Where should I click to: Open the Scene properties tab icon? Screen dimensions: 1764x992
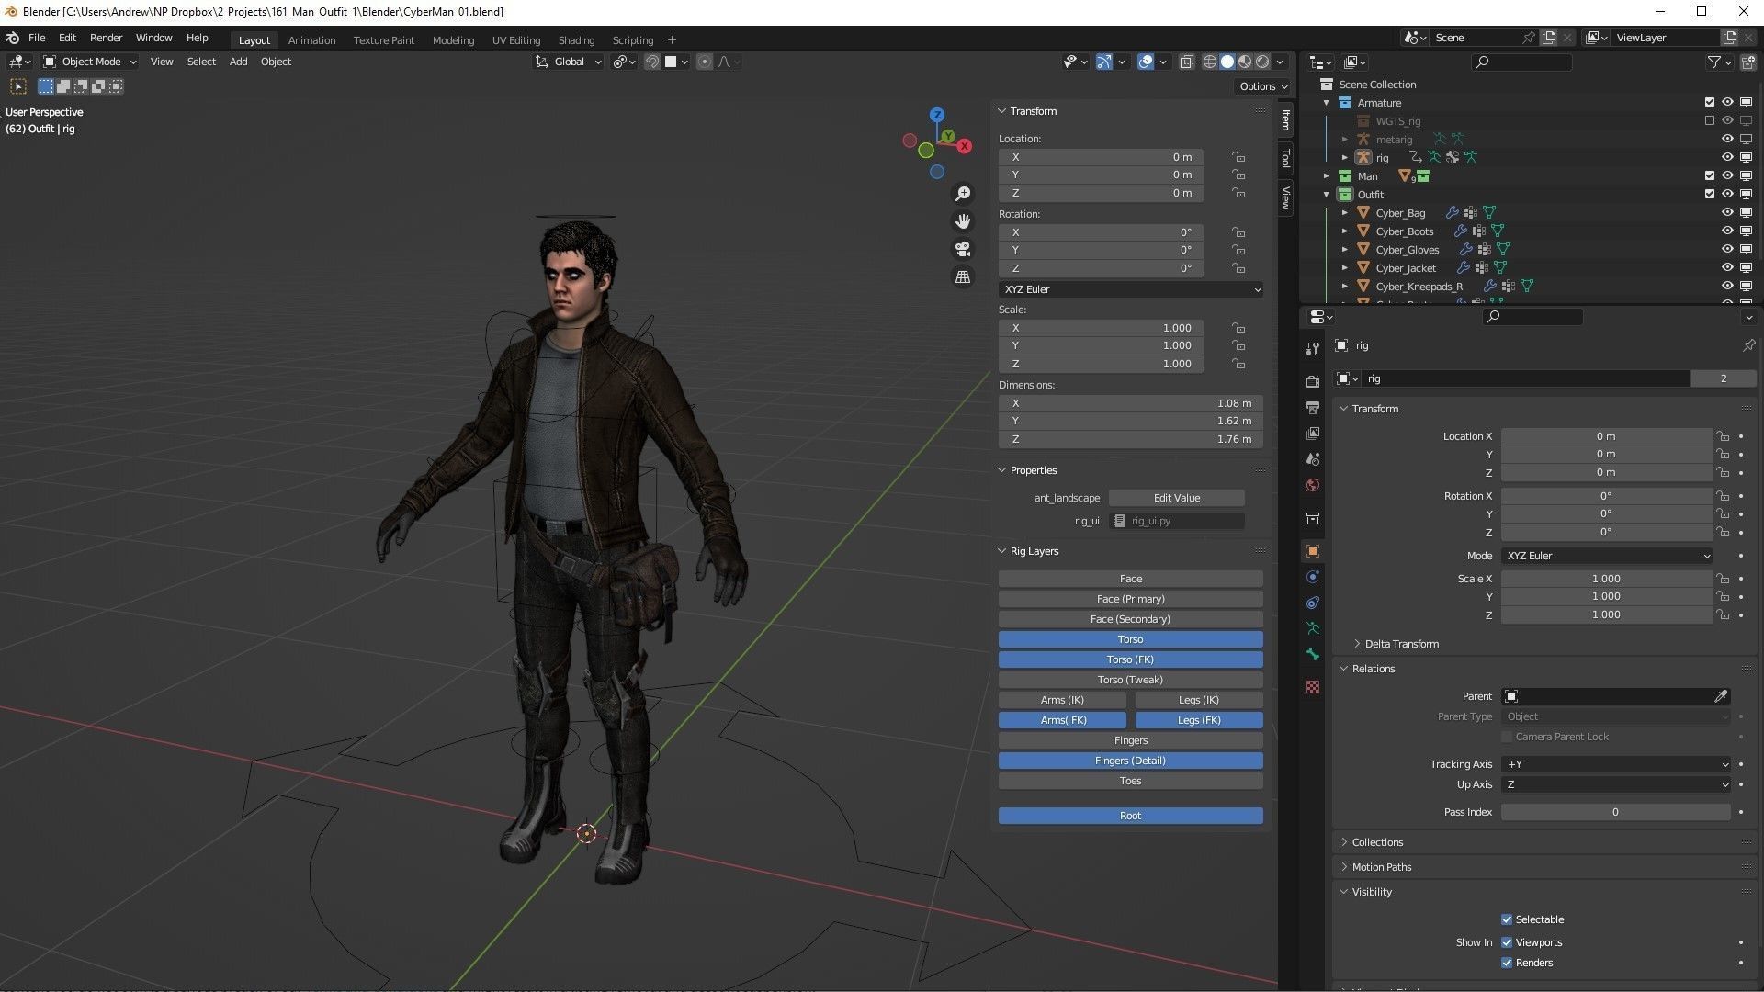point(1313,458)
